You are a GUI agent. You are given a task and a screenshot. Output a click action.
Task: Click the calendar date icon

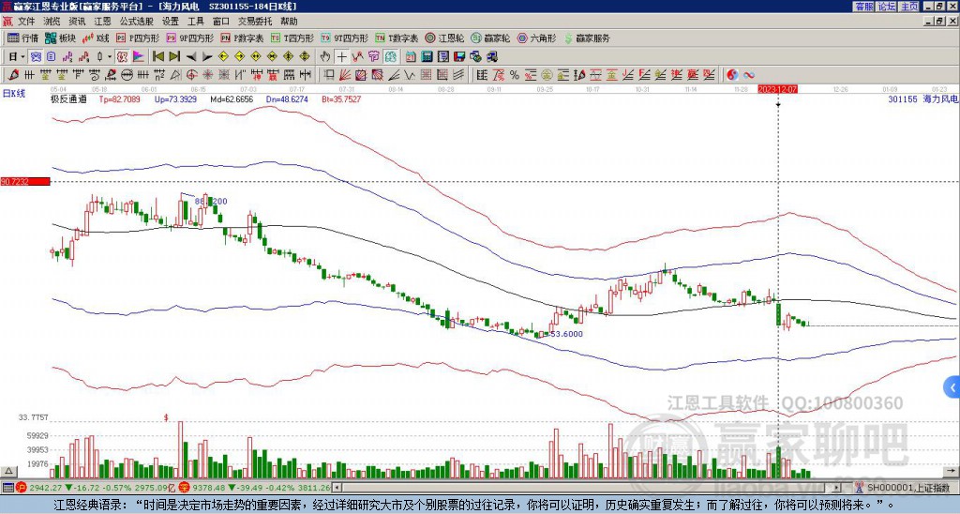pyautogui.click(x=411, y=57)
